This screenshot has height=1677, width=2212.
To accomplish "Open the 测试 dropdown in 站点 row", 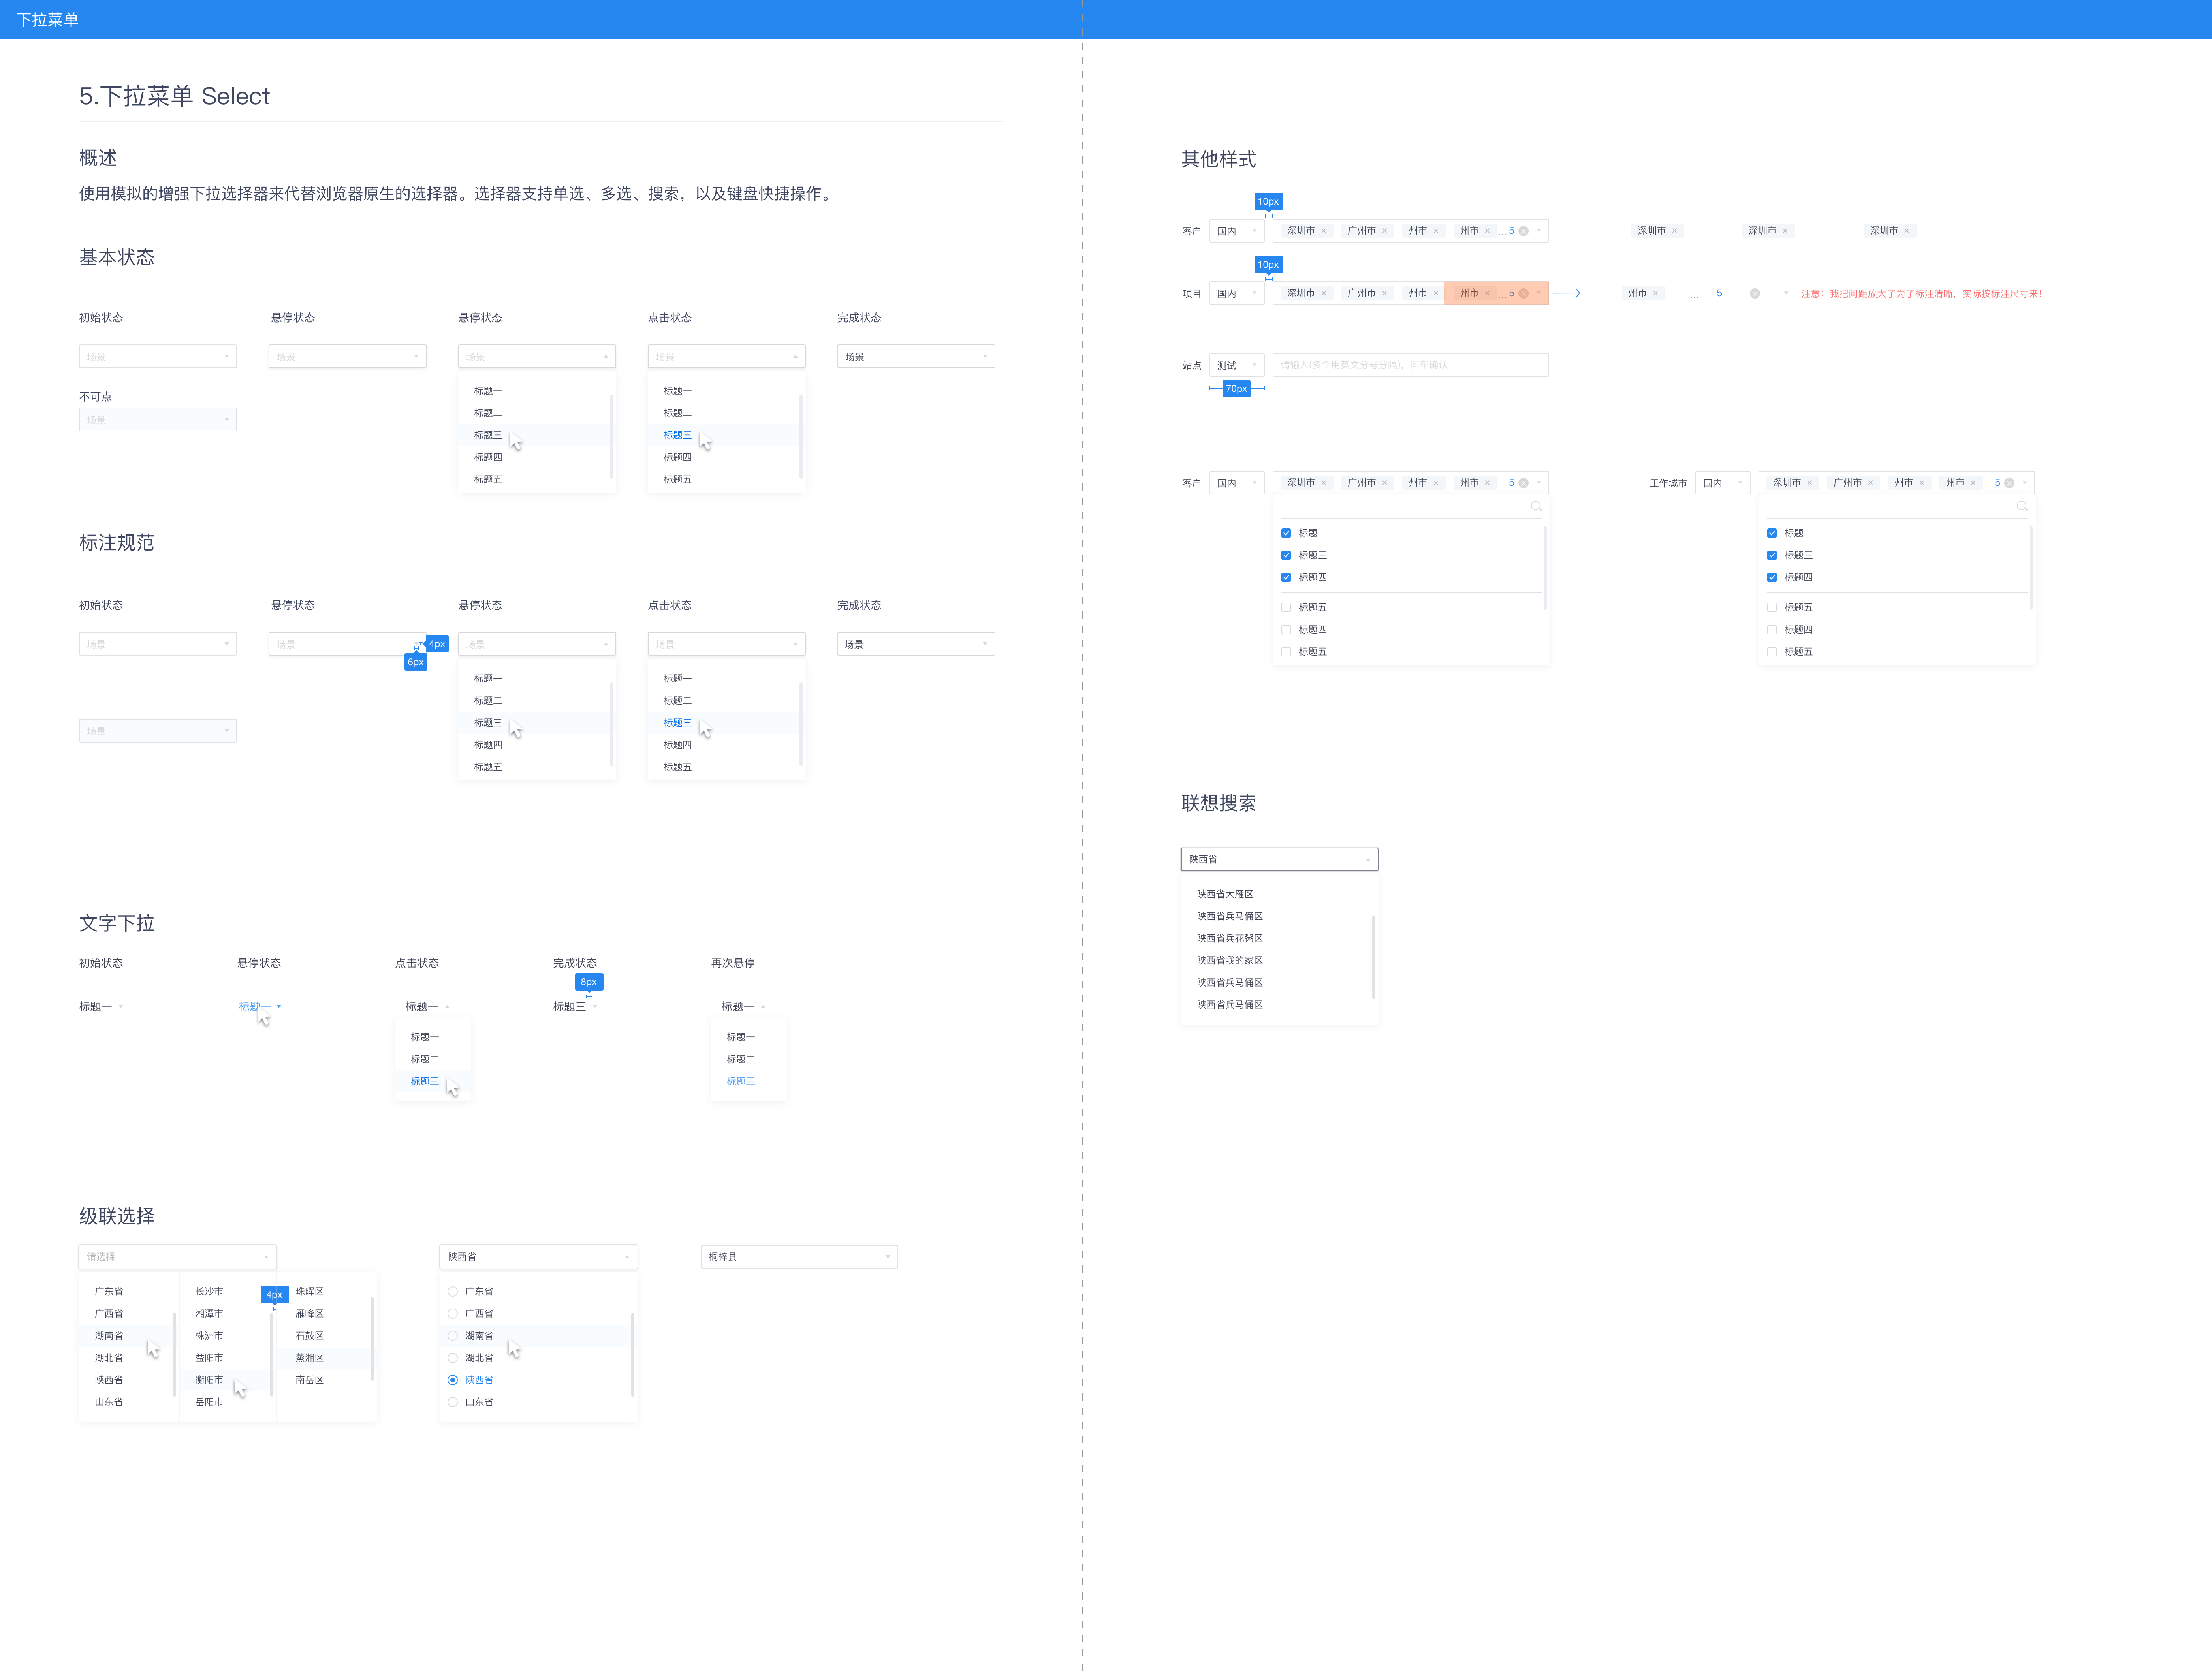I will [x=1237, y=365].
